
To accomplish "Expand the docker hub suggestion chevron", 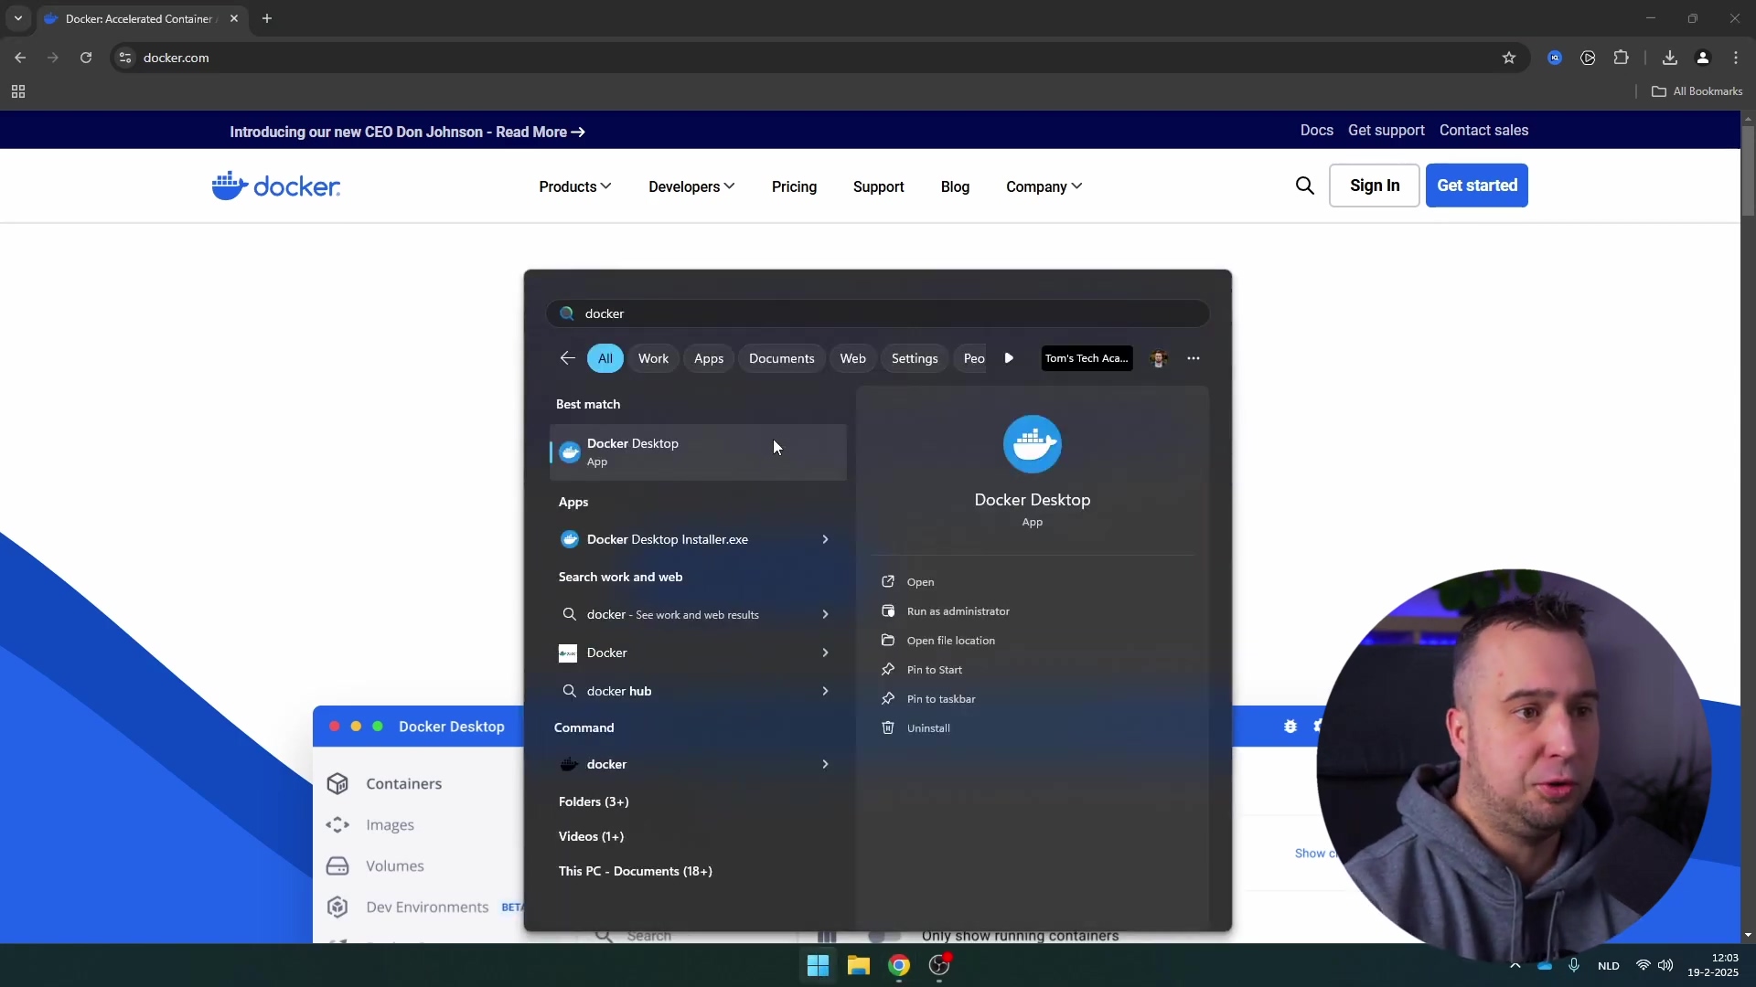I will [x=825, y=691].
